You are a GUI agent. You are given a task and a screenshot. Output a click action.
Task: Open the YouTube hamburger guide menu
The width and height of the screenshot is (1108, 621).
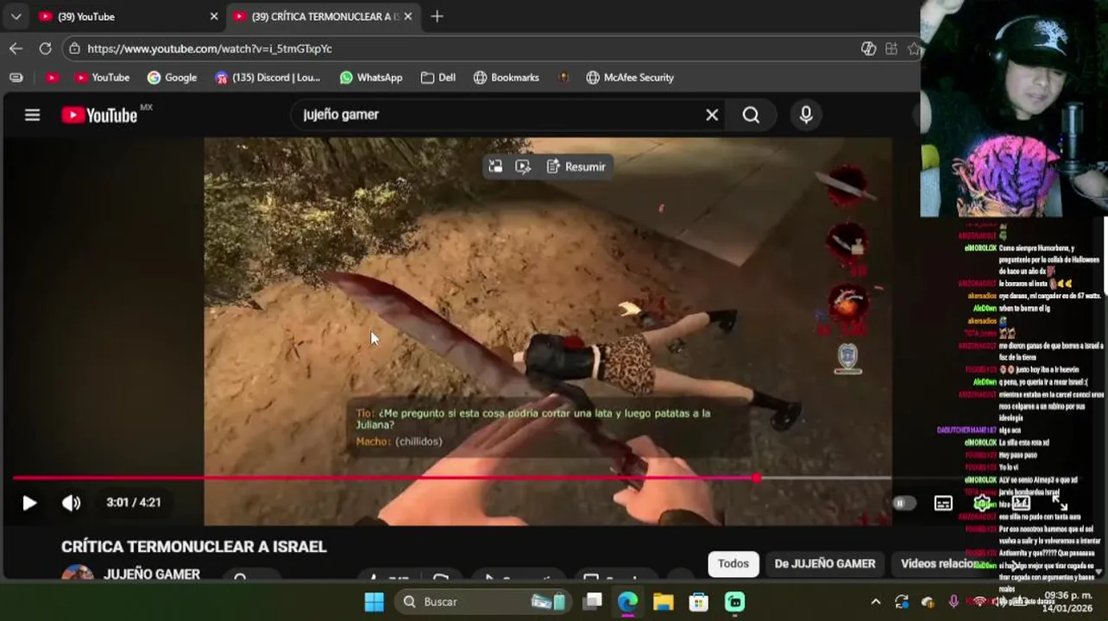tap(32, 115)
